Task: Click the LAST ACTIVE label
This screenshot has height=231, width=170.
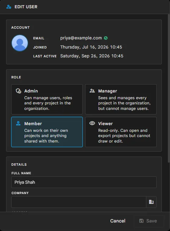Action: (x=45, y=56)
